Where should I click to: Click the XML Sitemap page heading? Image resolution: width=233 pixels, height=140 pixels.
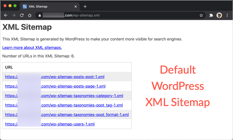[x=27, y=27]
